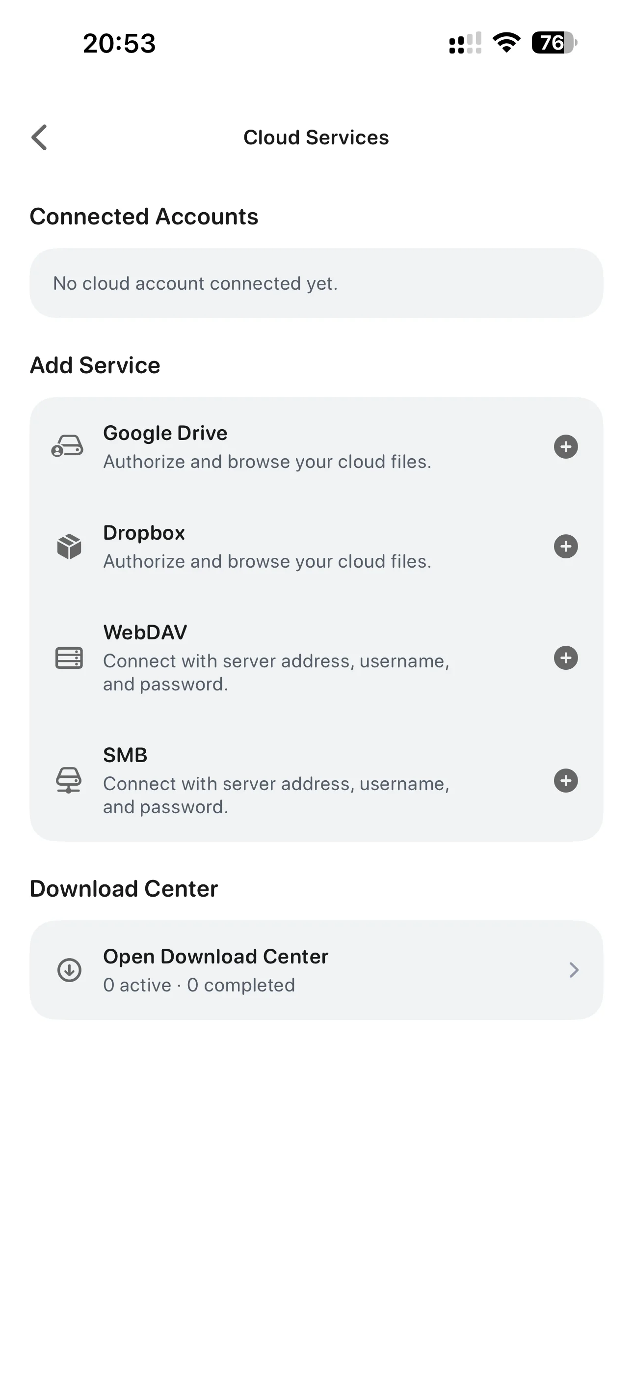Tap the cellular signal bars icon

[465, 43]
